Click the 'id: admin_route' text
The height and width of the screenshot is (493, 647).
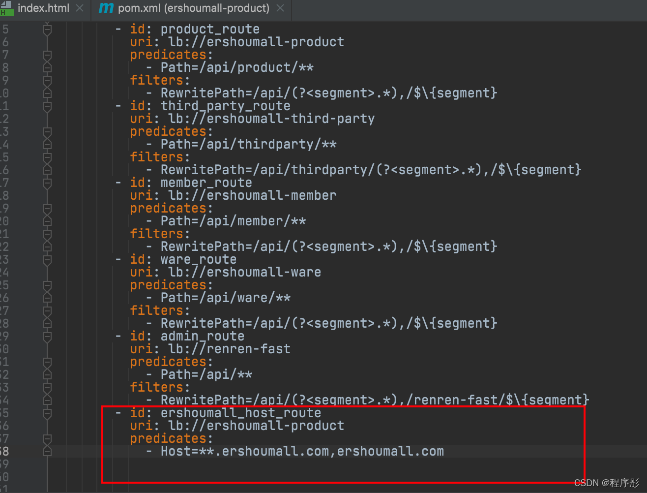point(187,337)
